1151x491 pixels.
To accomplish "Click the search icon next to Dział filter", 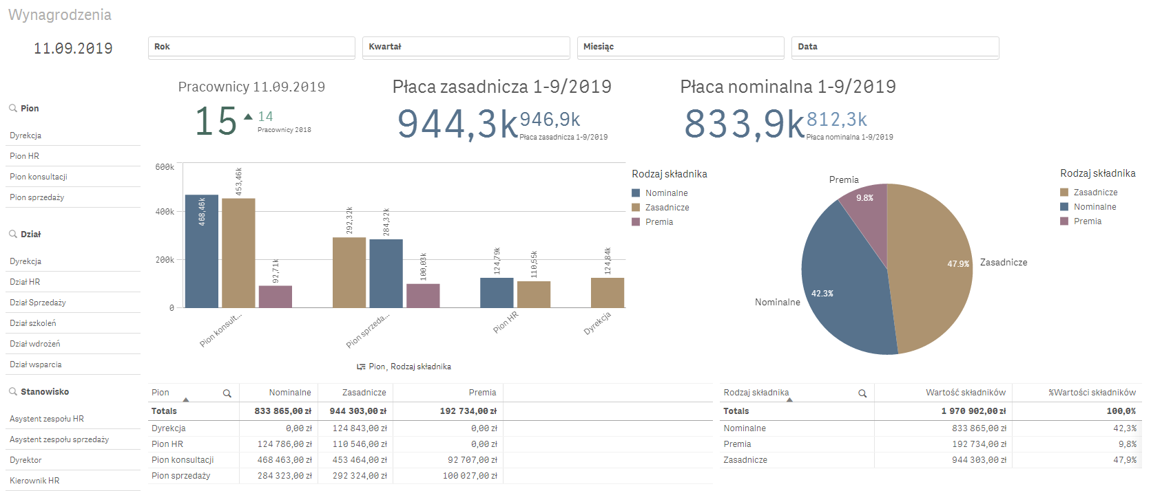I will tap(13, 234).
